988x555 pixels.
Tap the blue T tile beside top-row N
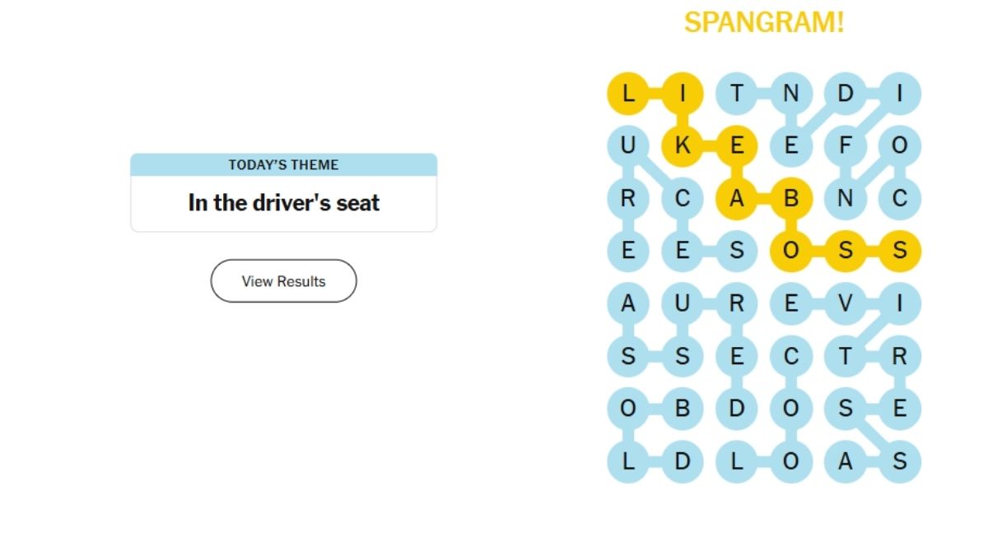(x=737, y=94)
